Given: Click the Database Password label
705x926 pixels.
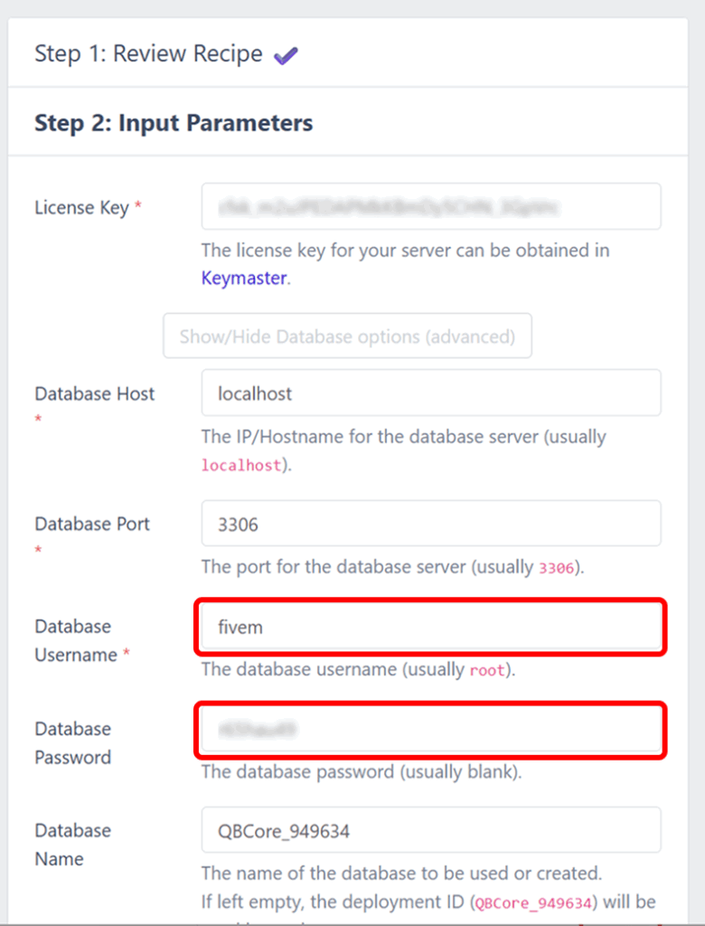Looking at the screenshot, I should point(73,742).
